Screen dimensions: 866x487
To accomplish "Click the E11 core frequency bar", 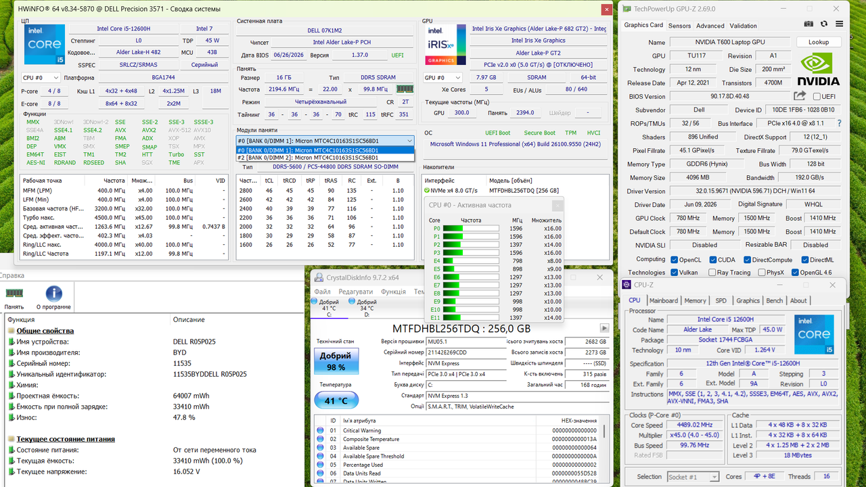I will pyautogui.click(x=472, y=318).
